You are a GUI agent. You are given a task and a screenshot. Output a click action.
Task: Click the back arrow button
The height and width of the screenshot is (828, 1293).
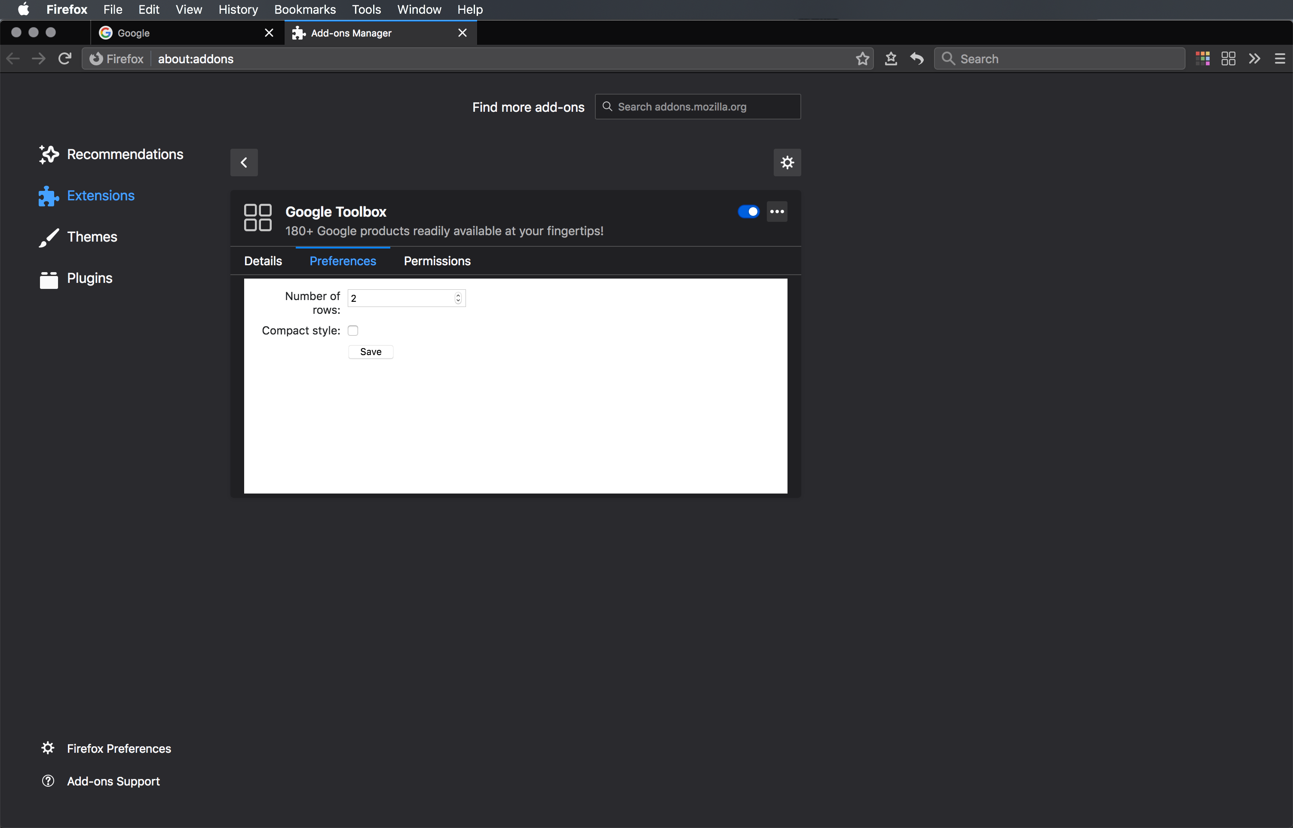tap(244, 163)
